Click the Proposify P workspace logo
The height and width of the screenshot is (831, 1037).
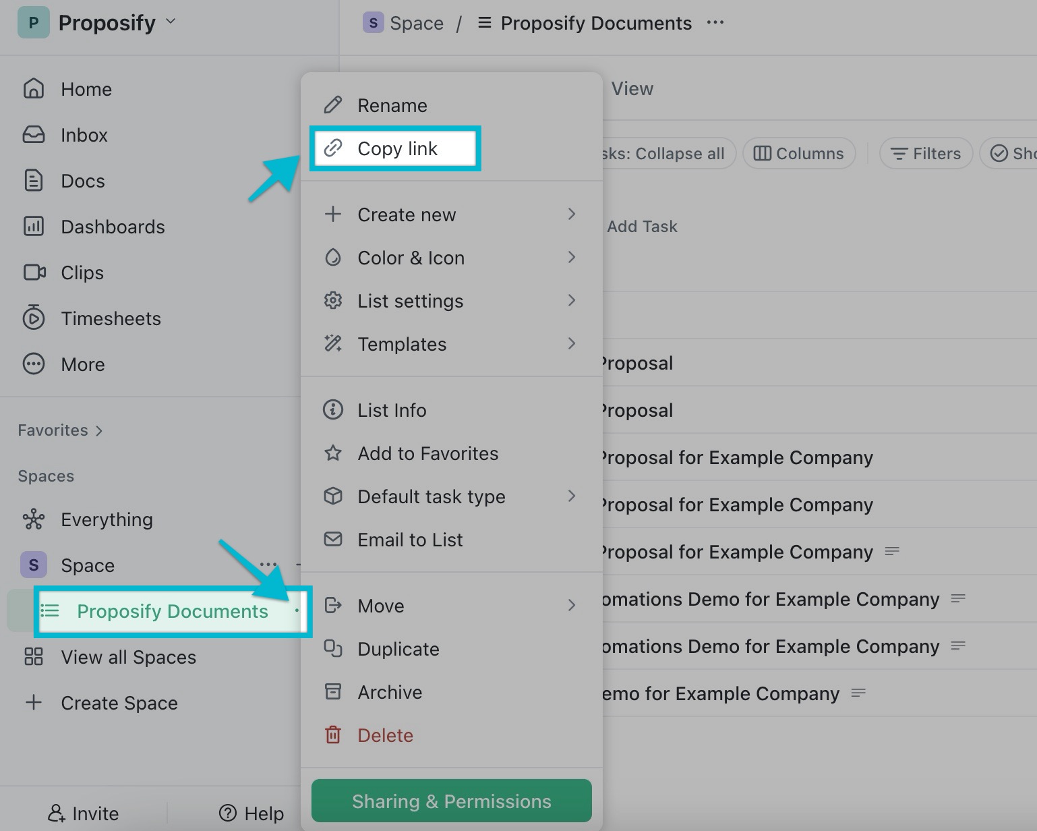coord(34,23)
